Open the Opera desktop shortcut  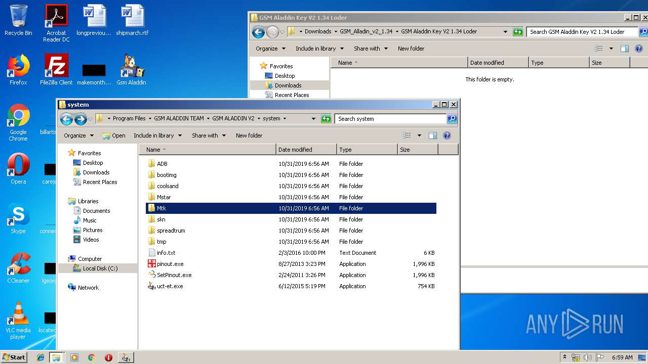pos(18,169)
